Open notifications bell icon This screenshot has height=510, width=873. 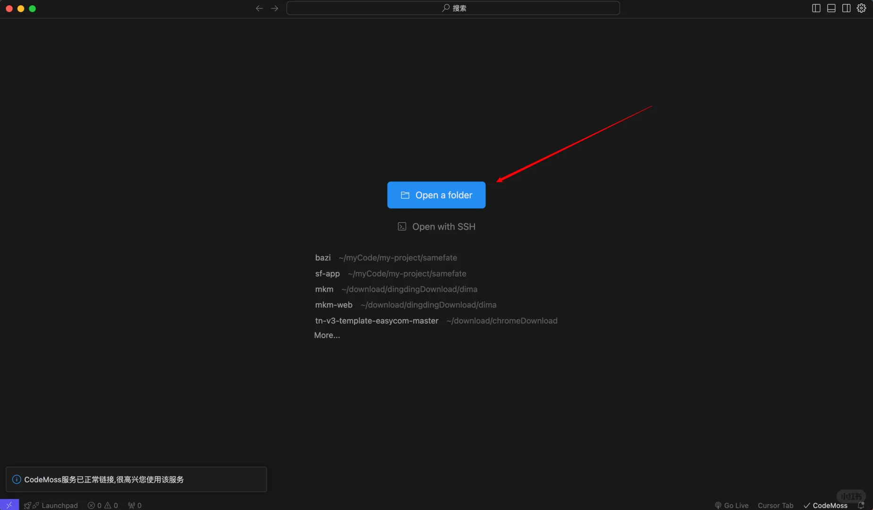[x=860, y=505]
